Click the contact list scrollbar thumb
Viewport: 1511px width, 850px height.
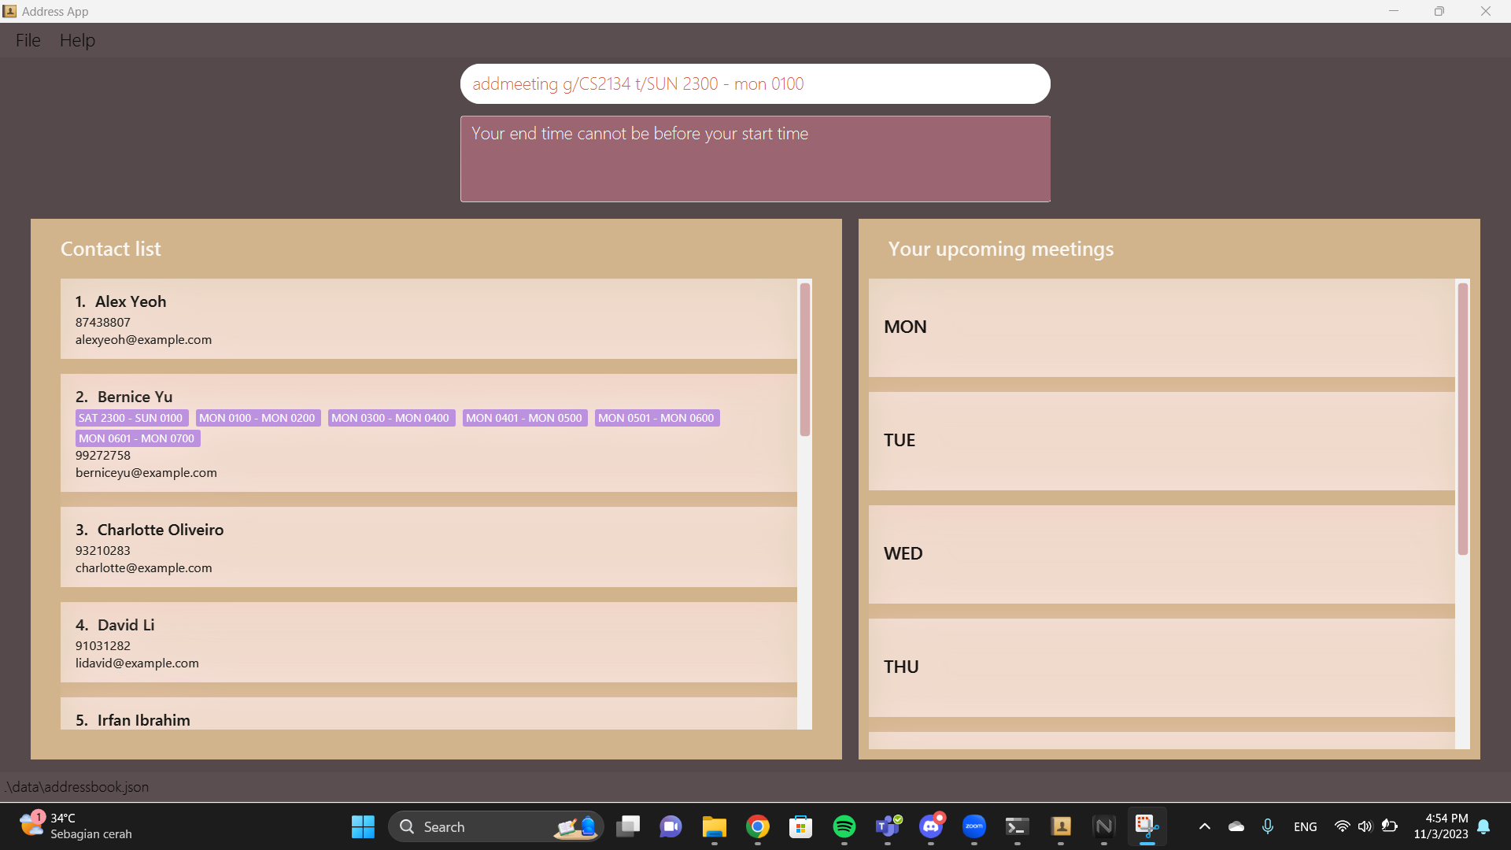point(804,359)
